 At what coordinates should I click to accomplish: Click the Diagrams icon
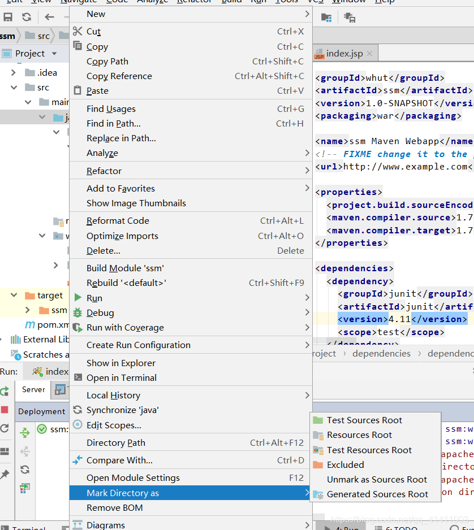(77, 525)
